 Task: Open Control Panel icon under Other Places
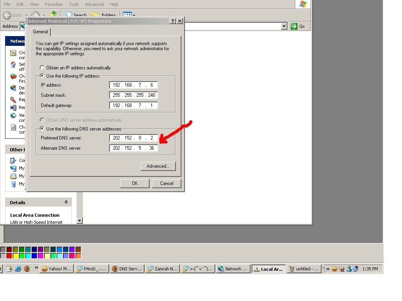(13, 160)
